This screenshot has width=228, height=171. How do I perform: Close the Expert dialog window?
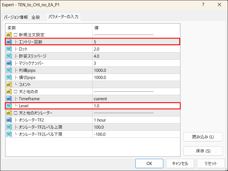click(219, 5)
